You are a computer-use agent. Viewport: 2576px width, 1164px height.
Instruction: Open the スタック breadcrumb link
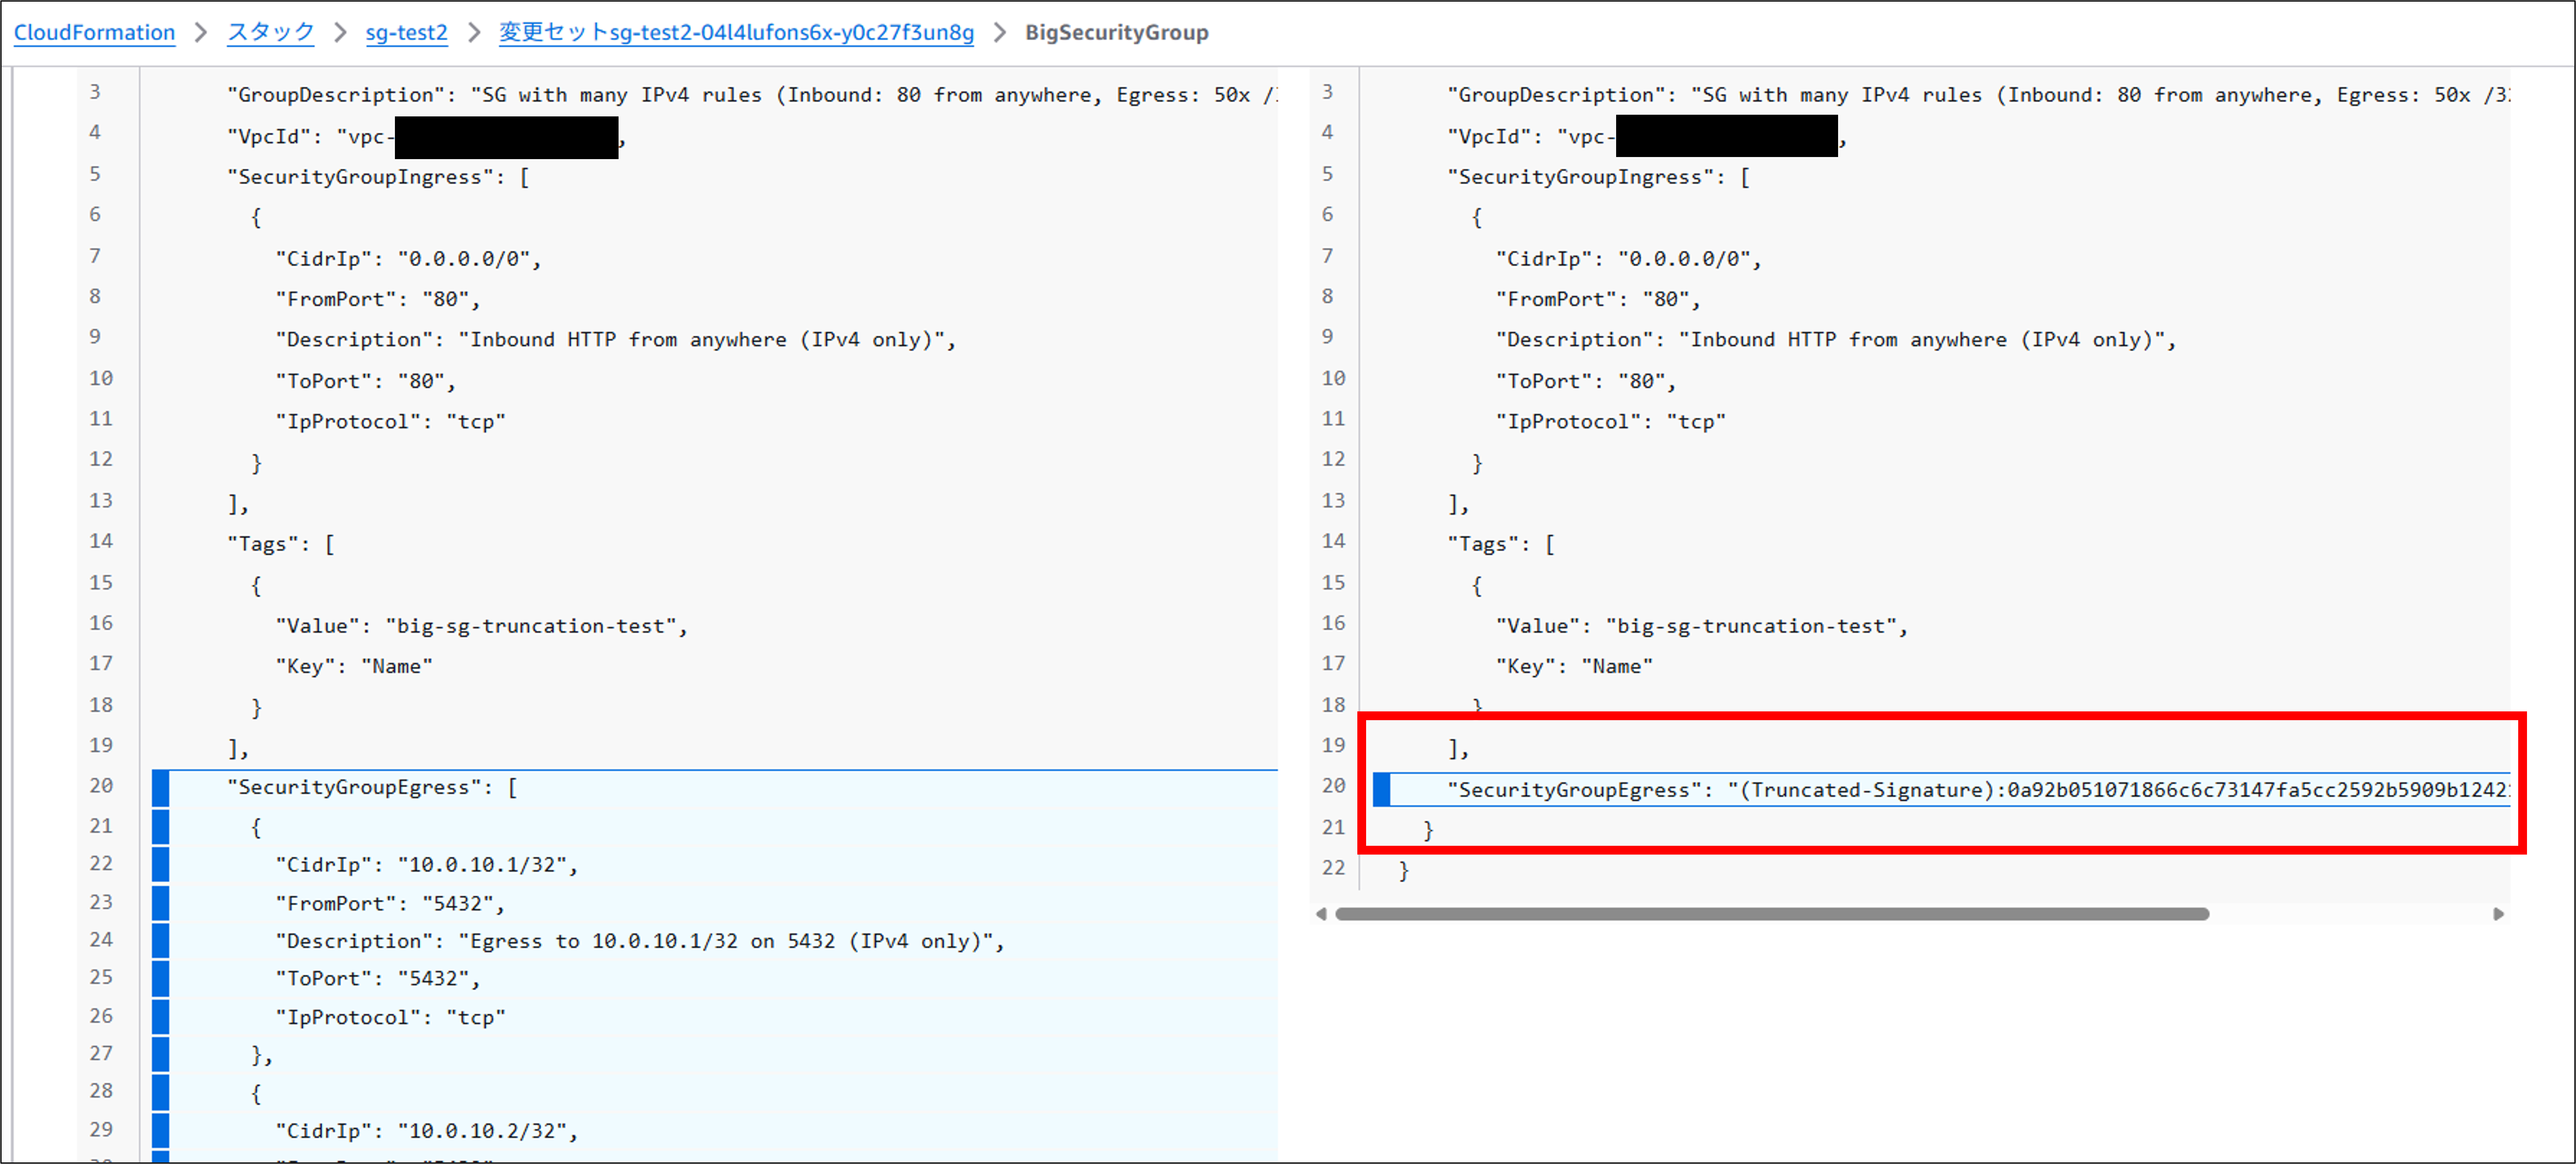pos(269,31)
